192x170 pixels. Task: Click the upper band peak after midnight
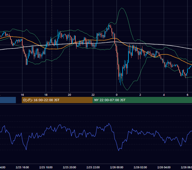pyautogui.click(x=122, y=8)
